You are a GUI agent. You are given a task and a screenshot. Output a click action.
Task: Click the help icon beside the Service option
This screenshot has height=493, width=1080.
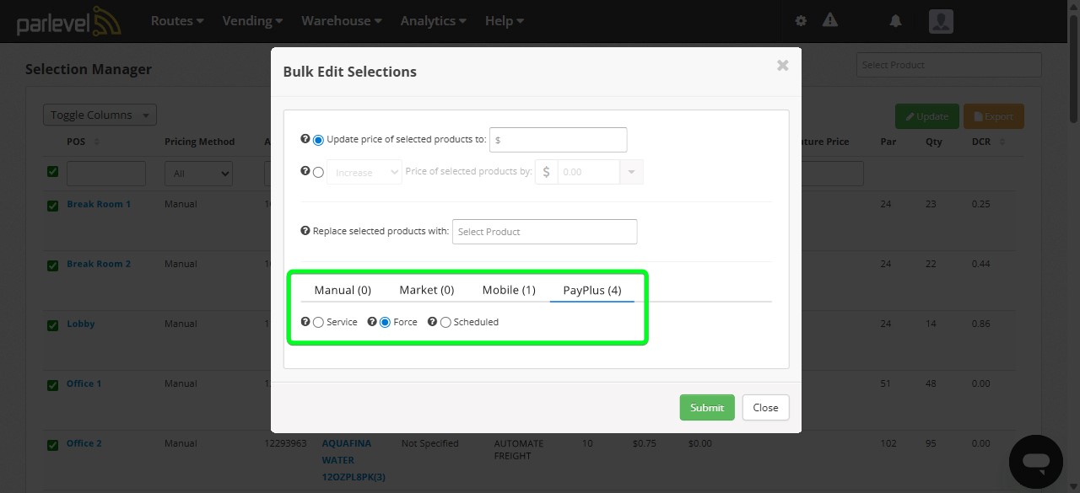(x=305, y=321)
